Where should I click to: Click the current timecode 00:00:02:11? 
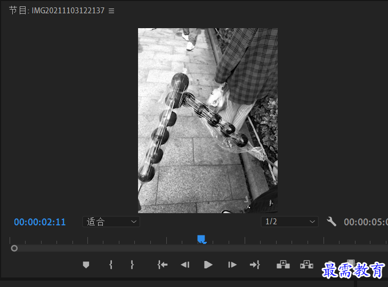point(40,222)
